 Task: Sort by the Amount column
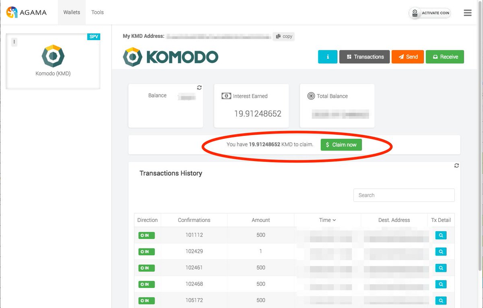261,220
